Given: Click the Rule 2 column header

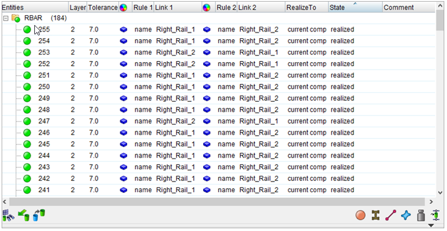Looking at the screenshot, I should tap(226, 8).
